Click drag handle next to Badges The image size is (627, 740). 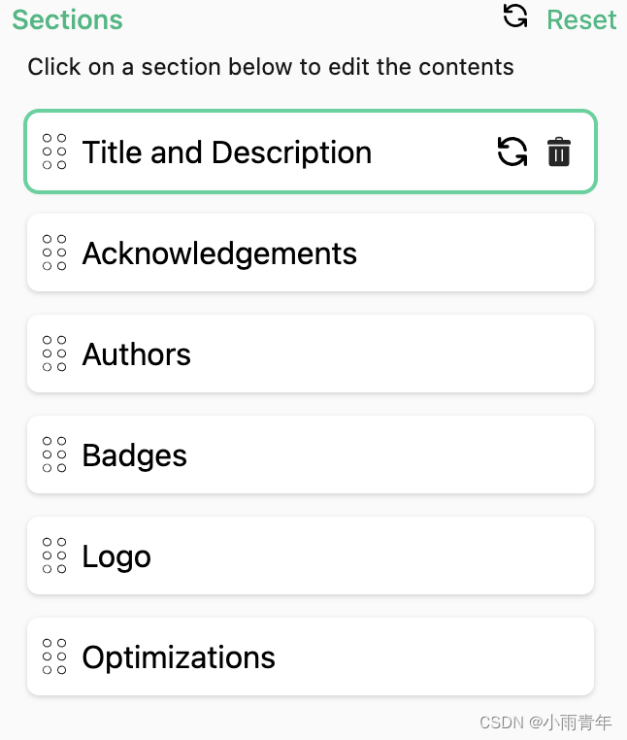point(55,454)
